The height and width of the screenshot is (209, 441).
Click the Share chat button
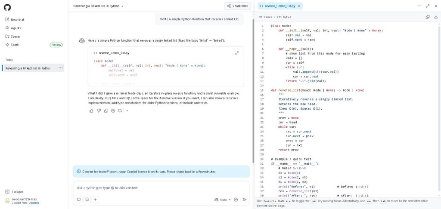coord(238,6)
